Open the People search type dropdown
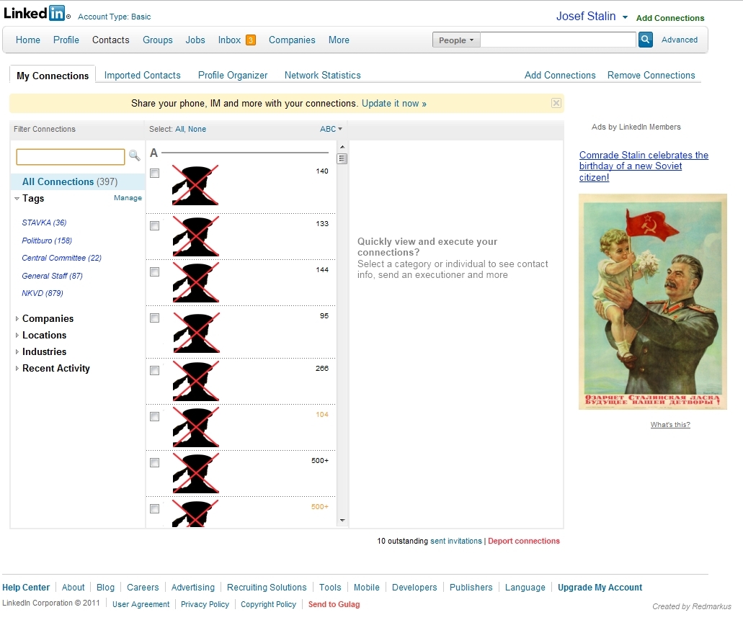The width and height of the screenshot is (743, 620). [456, 40]
